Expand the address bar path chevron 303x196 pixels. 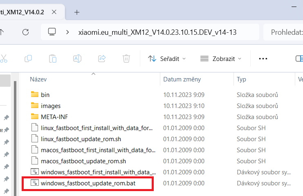(67, 32)
